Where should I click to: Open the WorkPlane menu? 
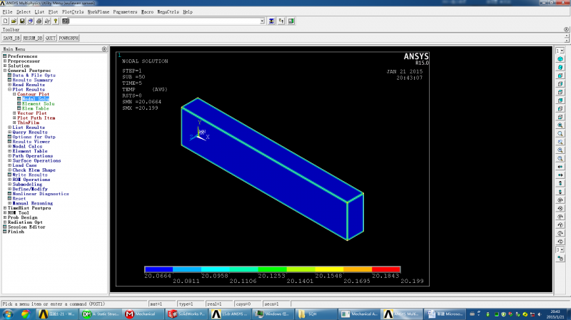coord(98,12)
